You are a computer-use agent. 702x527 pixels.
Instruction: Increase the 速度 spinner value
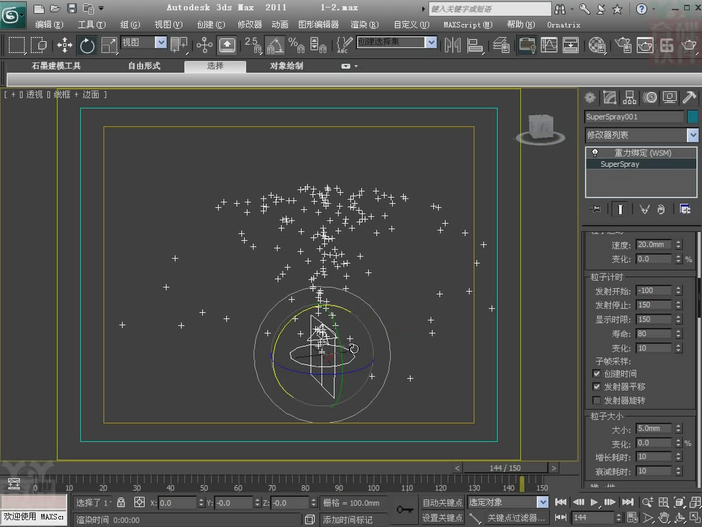(678, 242)
